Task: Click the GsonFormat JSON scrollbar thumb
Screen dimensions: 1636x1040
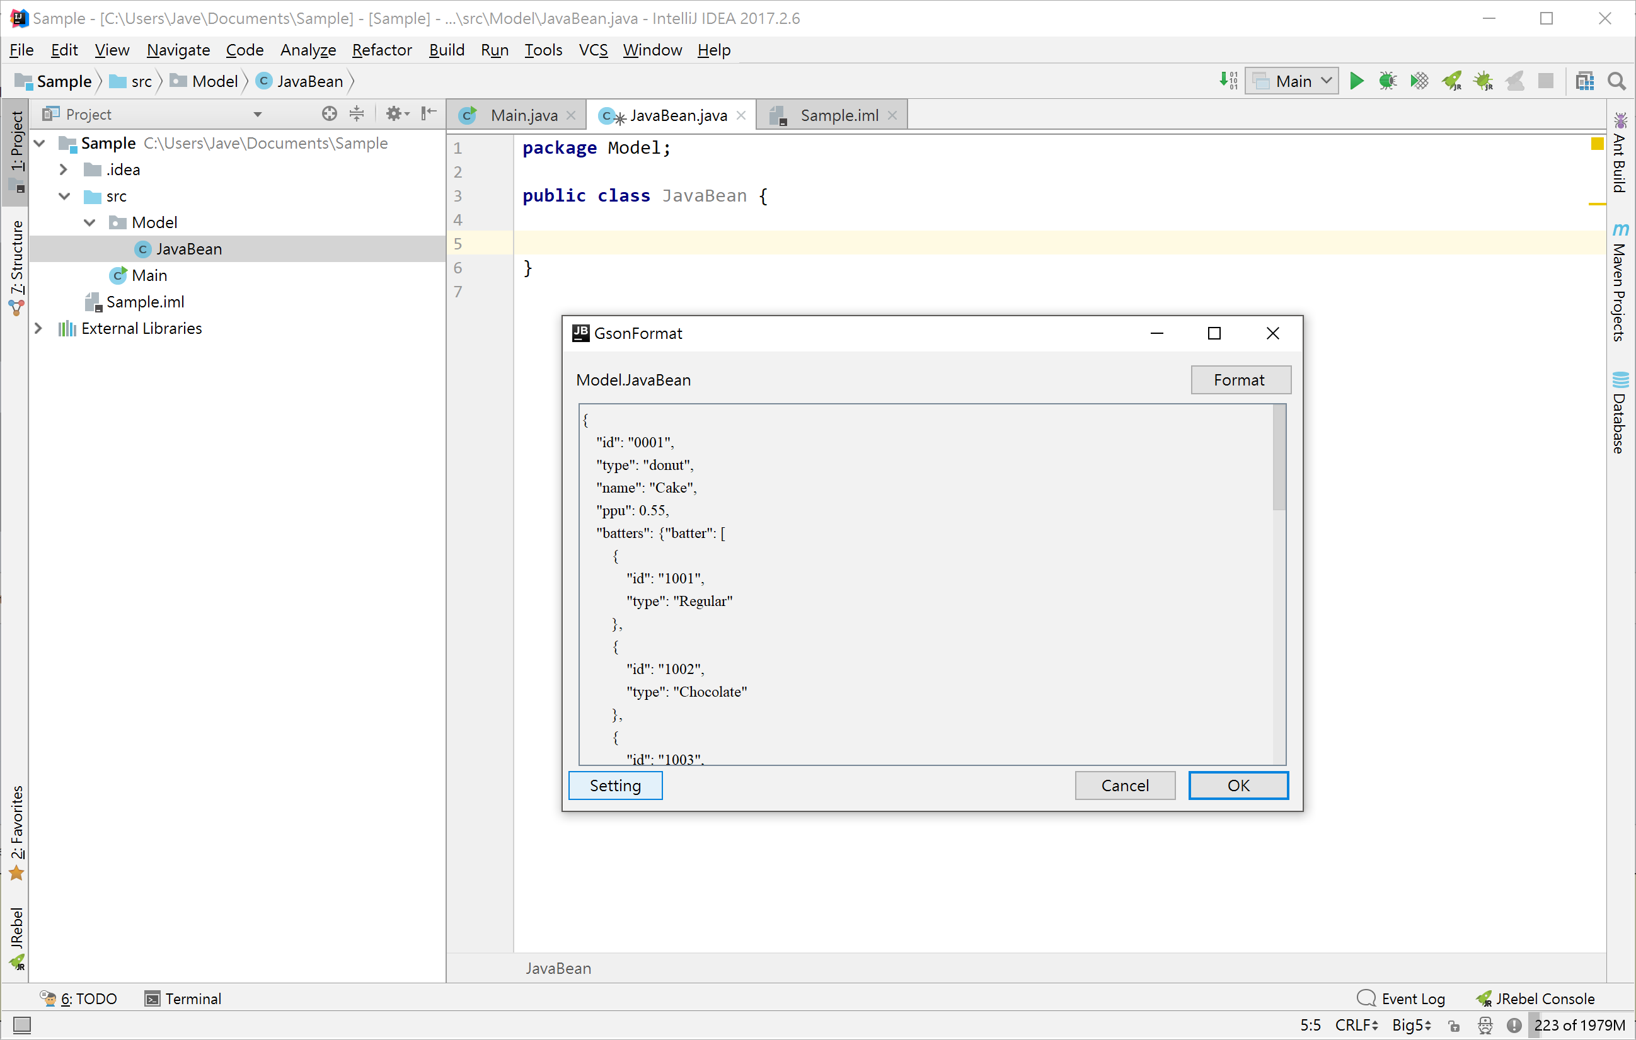Action: point(1279,457)
